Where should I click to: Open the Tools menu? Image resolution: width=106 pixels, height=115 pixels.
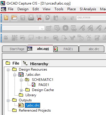click(x=59, y=9)
